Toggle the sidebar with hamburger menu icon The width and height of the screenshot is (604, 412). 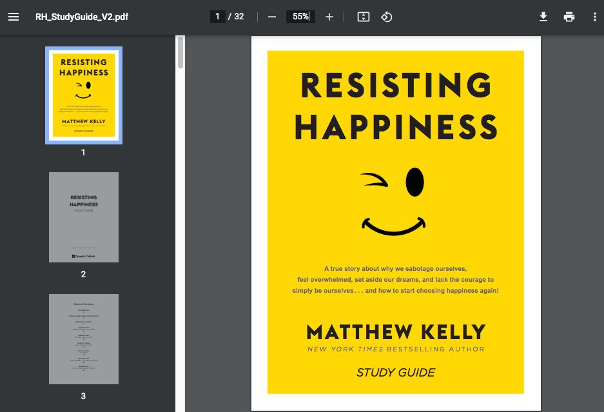[x=14, y=17]
